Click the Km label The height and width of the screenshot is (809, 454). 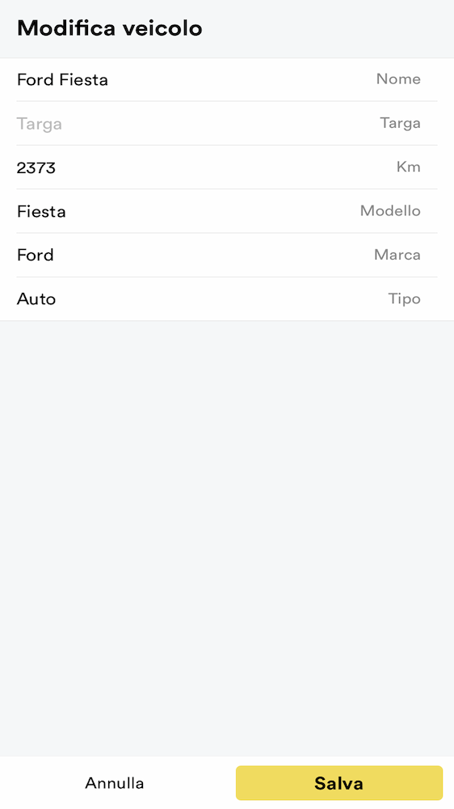(x=409, y=167)
